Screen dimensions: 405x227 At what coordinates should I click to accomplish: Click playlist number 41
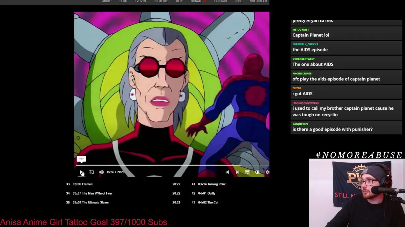click(x=193, y=184)
